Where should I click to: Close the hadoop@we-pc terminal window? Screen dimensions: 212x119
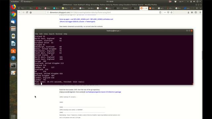(x=191, y=31)
